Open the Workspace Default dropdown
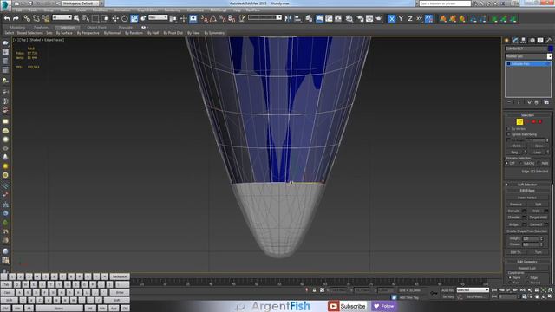 (x=81, y=3)
